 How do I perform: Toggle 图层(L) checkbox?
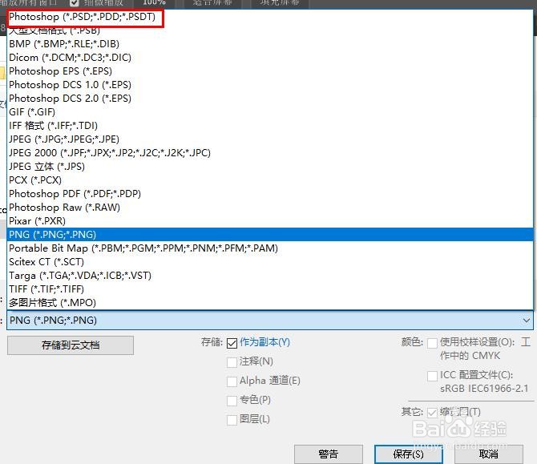(232, 419)
